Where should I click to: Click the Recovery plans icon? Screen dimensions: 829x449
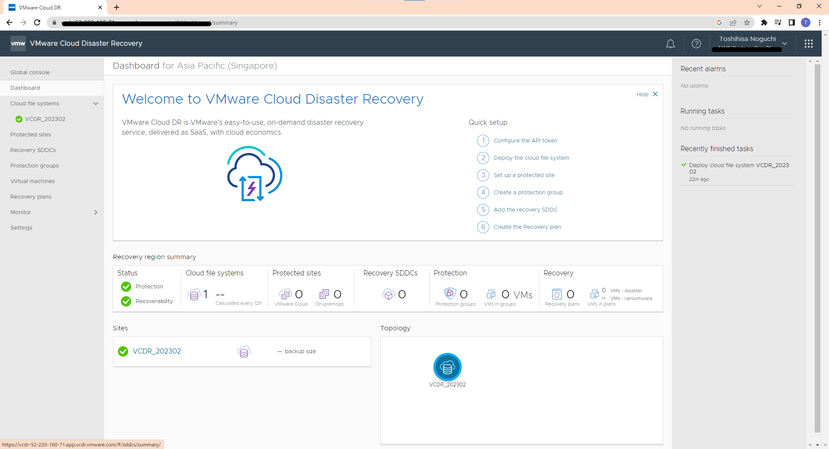click(x=557, y=294)
